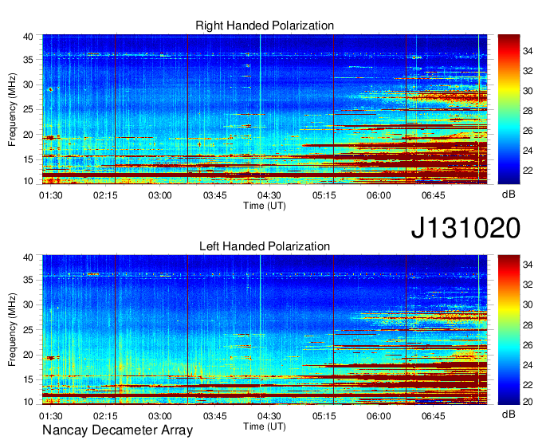Select the right-handed spectrogram plot
The width and height of the screenshot is (542, 440).
click(x=265, y=109)
